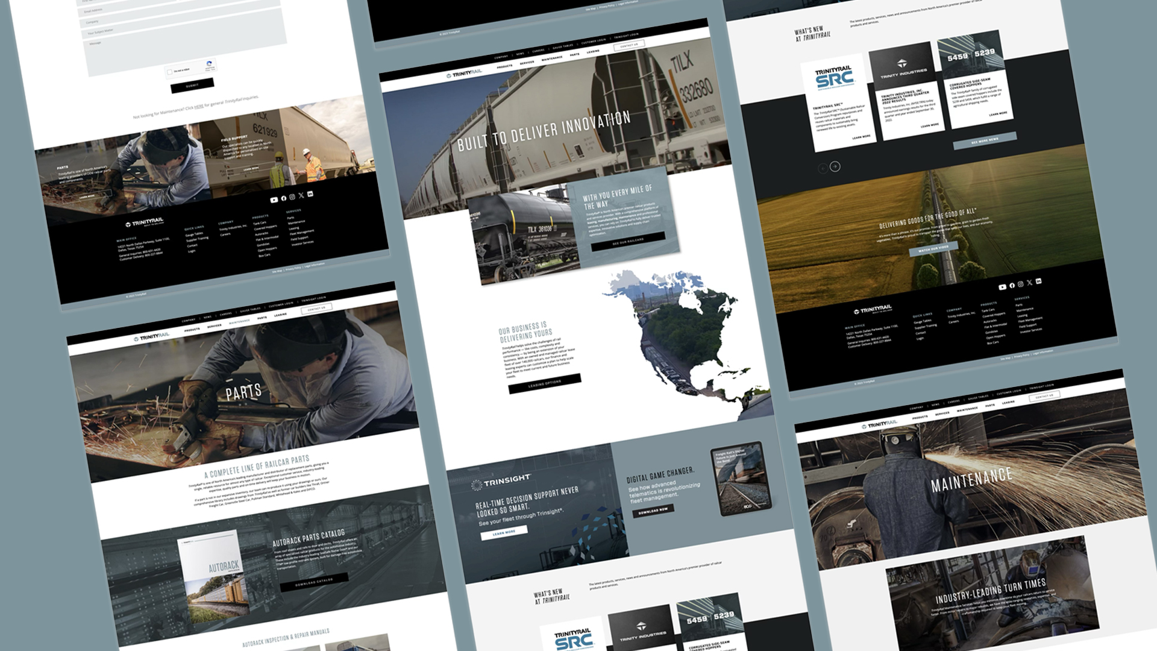Open YouTube icon in top-left page footer

(x=274, y=200)
